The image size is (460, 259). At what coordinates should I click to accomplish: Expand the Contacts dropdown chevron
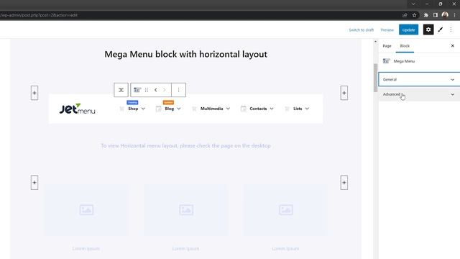[x=272, y=109]
